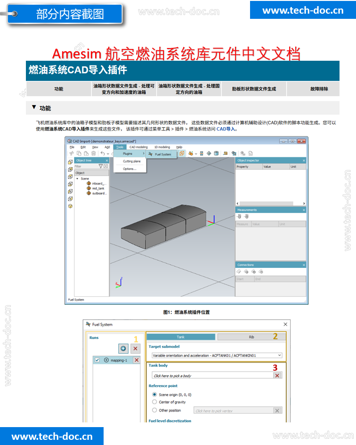356x445 pixels.
Task: Open the undo history dropdown arrow
Action: click(108, 154)
